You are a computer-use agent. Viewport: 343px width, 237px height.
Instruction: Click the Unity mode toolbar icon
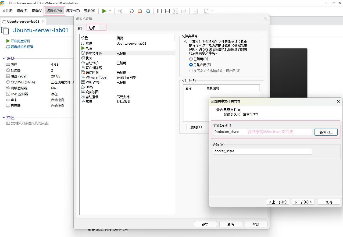184,11
